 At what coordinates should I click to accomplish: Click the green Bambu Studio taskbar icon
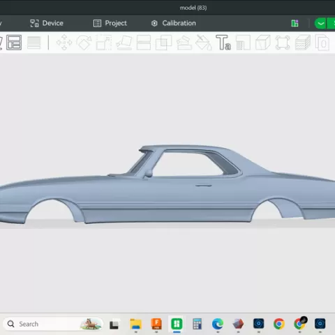(177, 324)
